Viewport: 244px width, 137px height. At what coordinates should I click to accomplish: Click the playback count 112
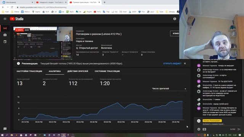(73, 83)
